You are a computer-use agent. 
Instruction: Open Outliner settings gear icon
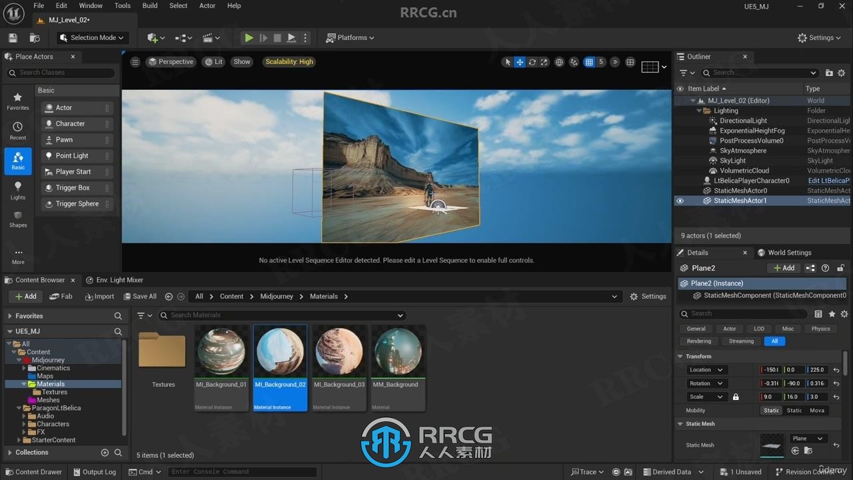[842, 73]
